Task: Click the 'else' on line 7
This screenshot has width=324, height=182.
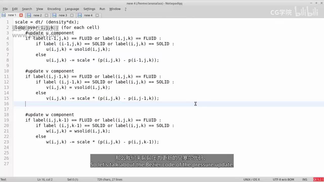Action: 41,55
